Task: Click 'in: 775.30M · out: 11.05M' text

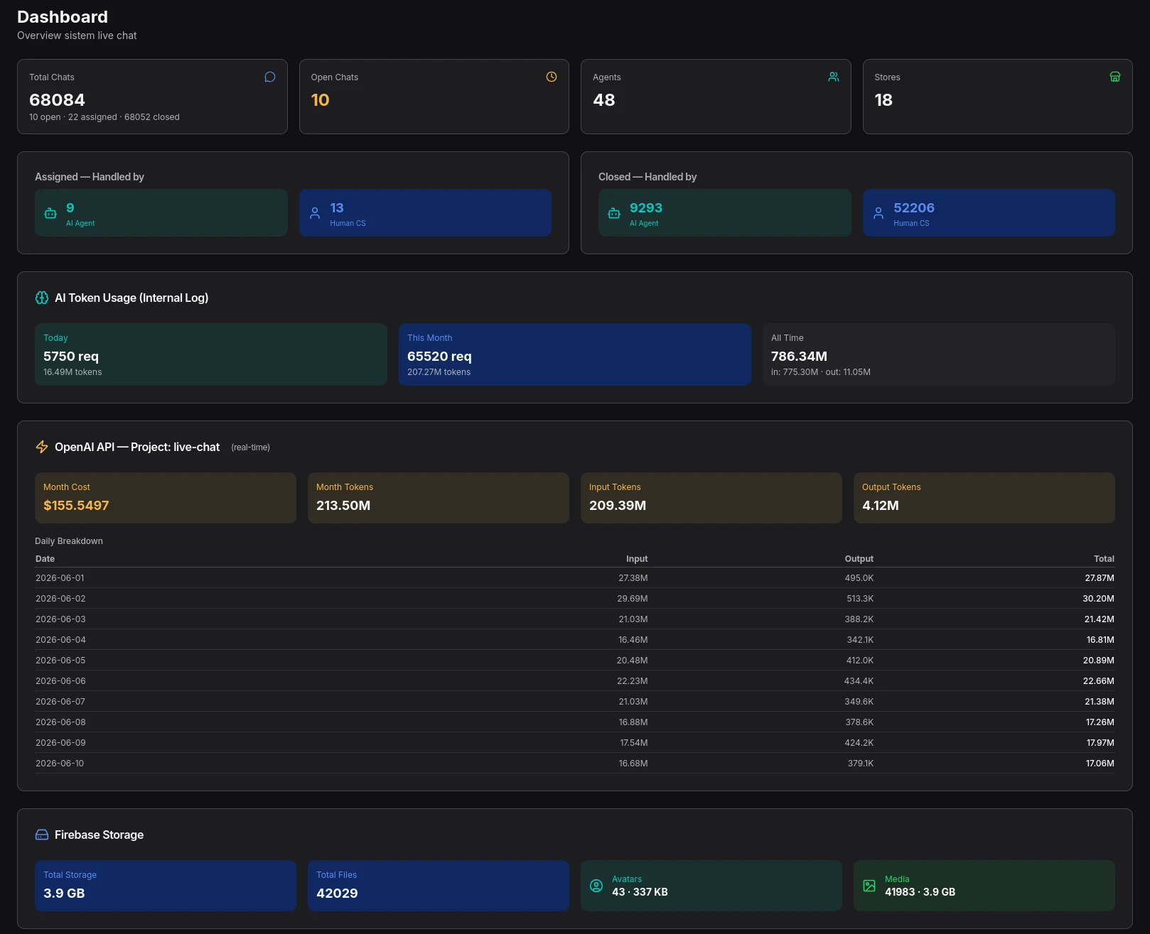Action: pyautogui.click(x=821, y=372)
